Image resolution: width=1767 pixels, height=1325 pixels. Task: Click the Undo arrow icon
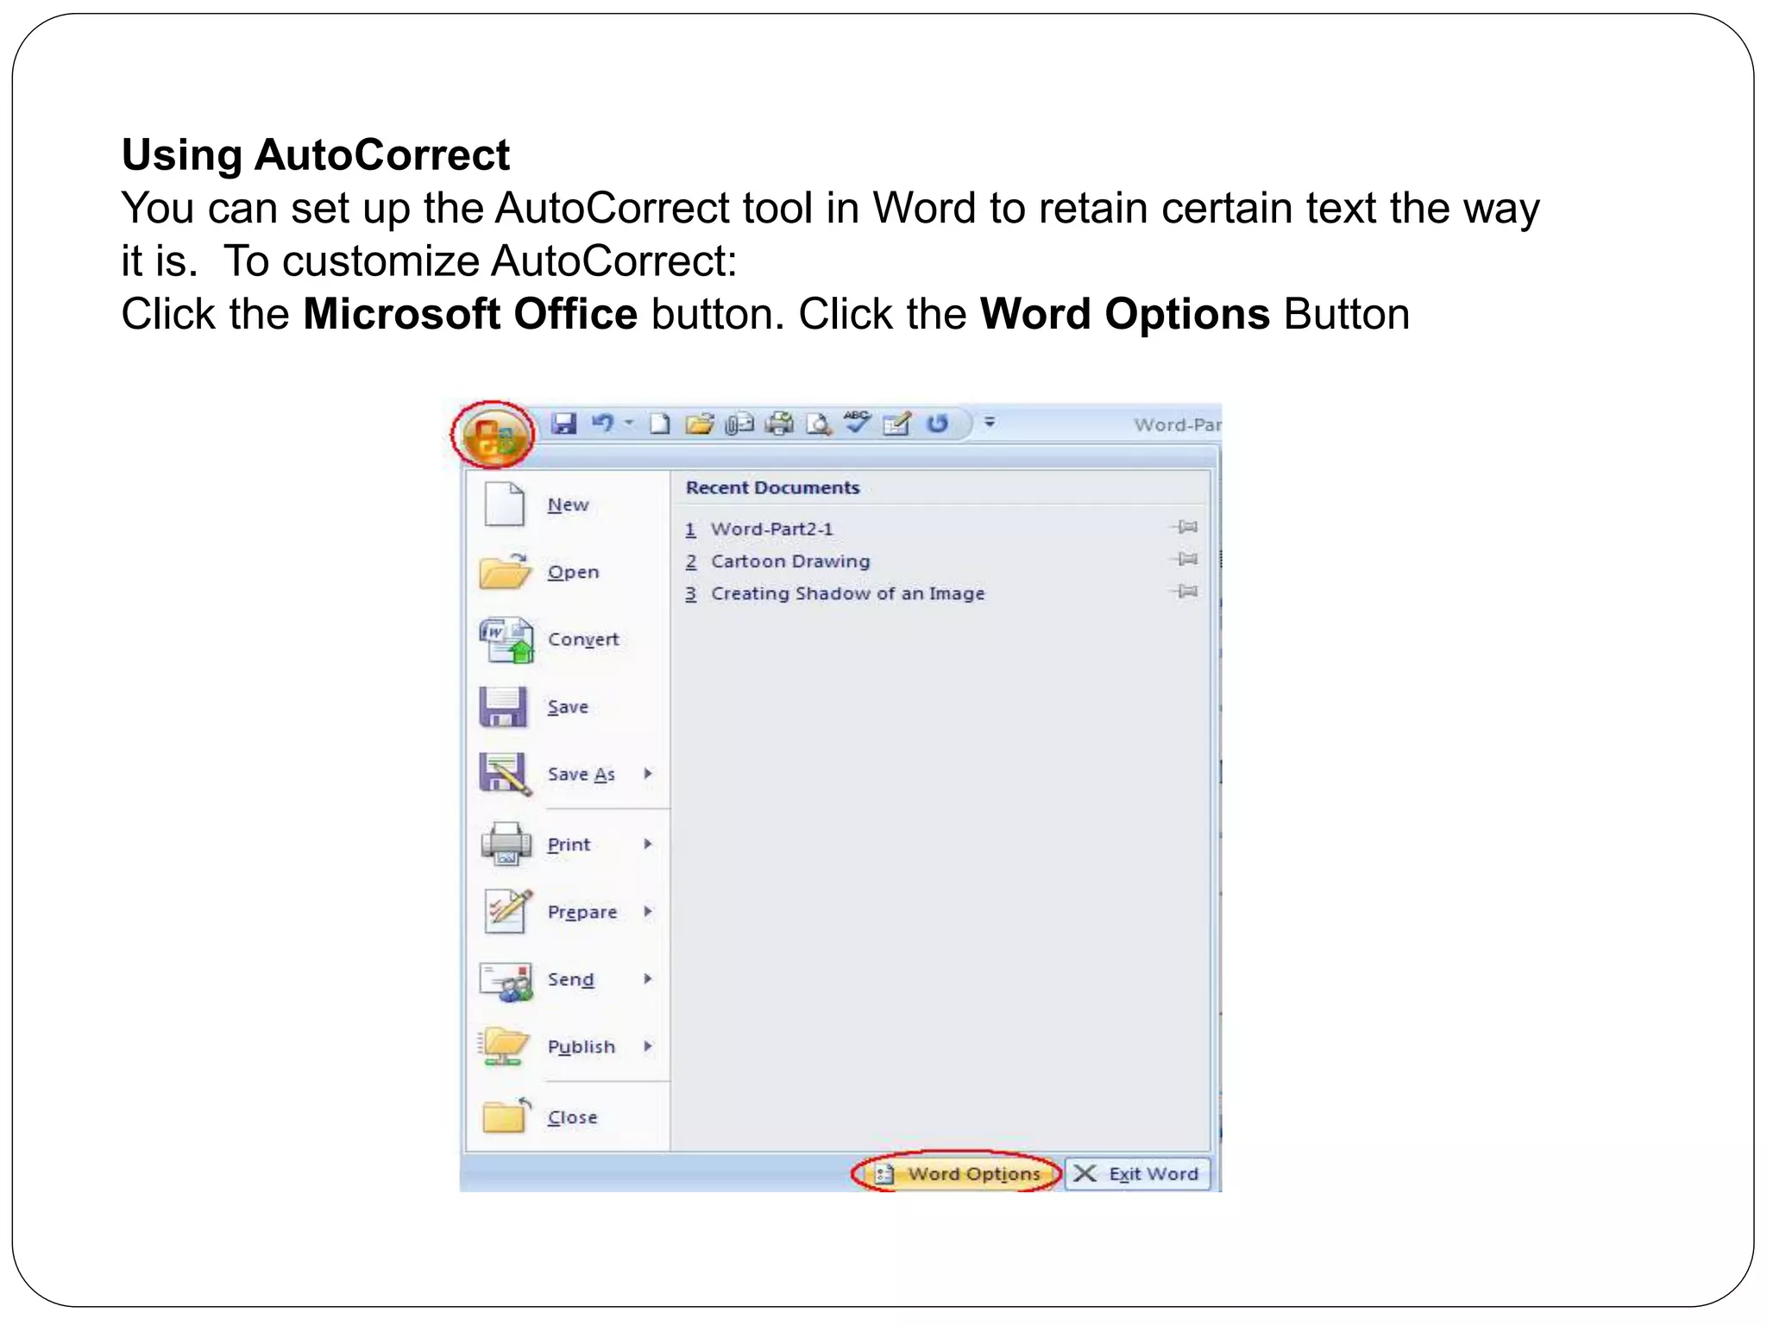coord(603,423)
